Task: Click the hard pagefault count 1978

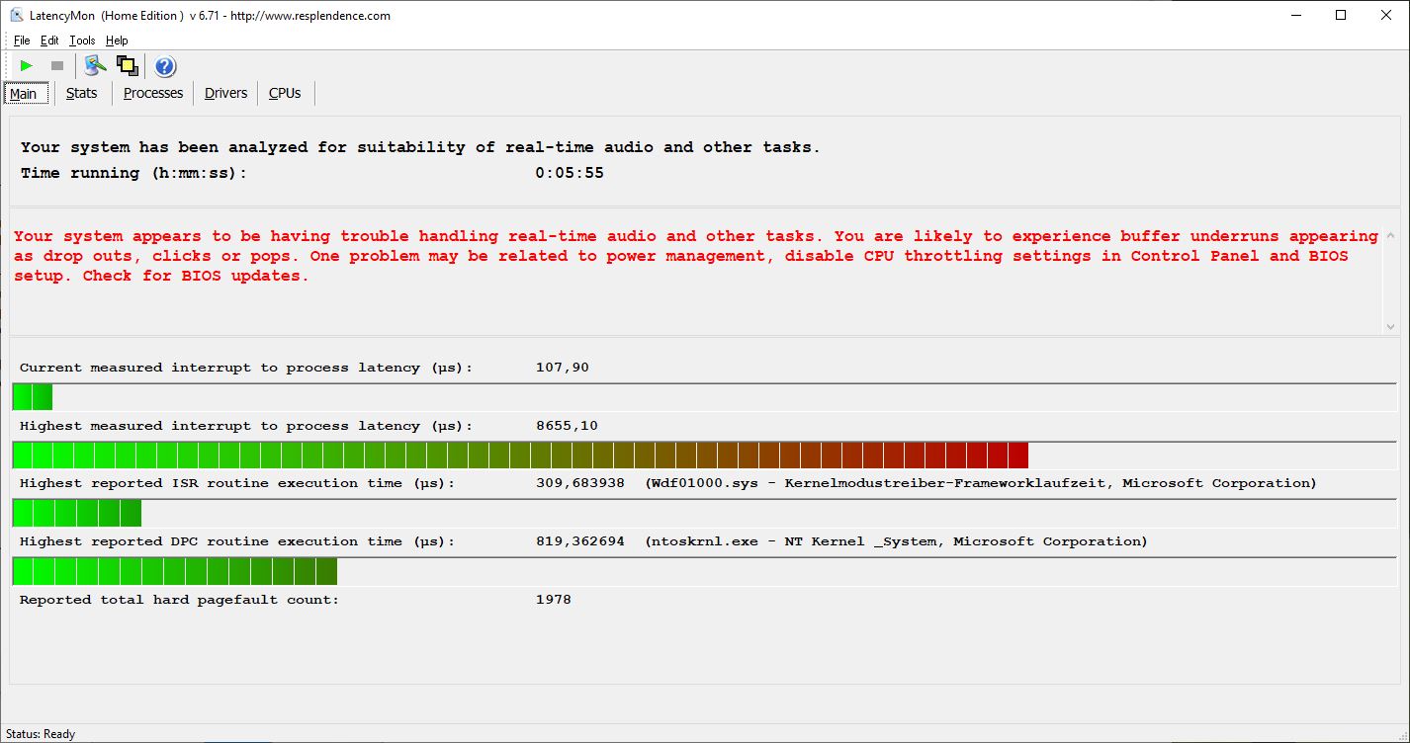Action: pos(554,600)
